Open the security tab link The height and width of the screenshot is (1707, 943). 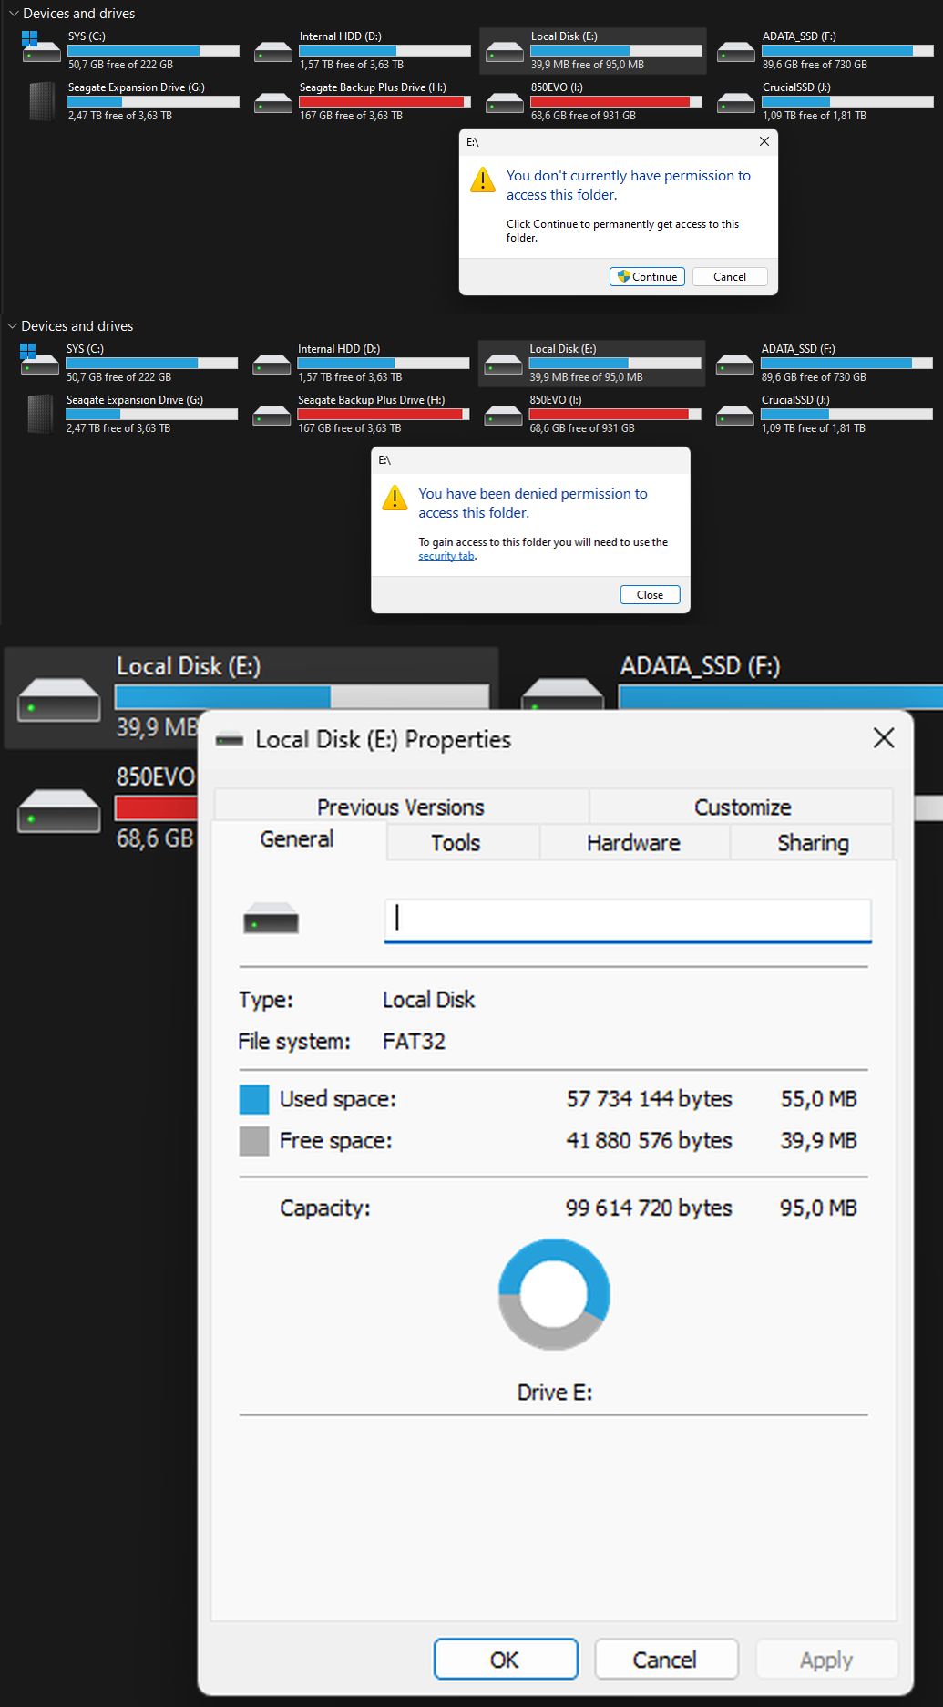(x=446, y=556)
